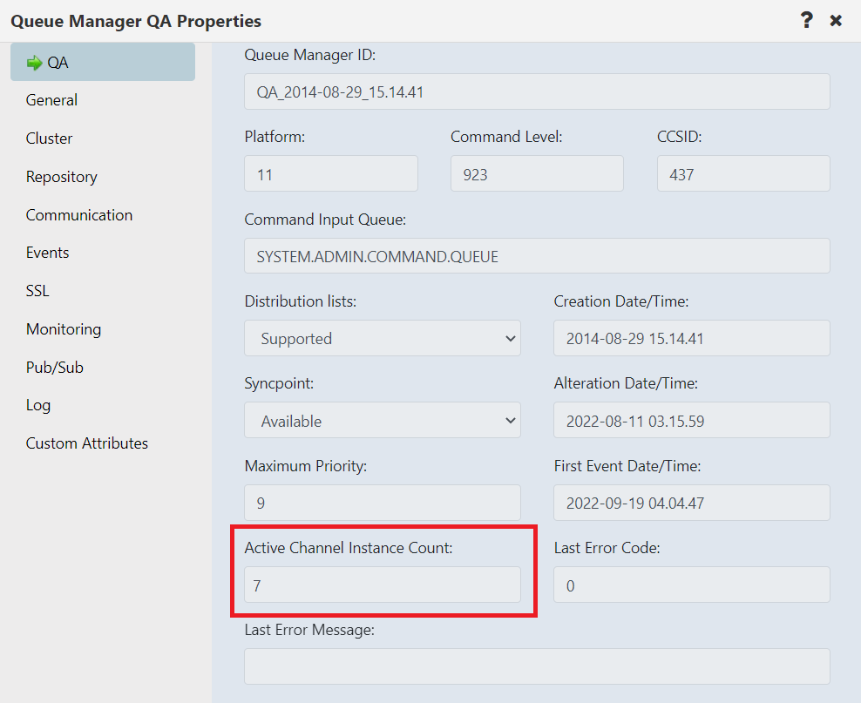This screenshot has width=861, height=703.
Task: Click the Active Channel Instance Count field
Action: [383, 585]
